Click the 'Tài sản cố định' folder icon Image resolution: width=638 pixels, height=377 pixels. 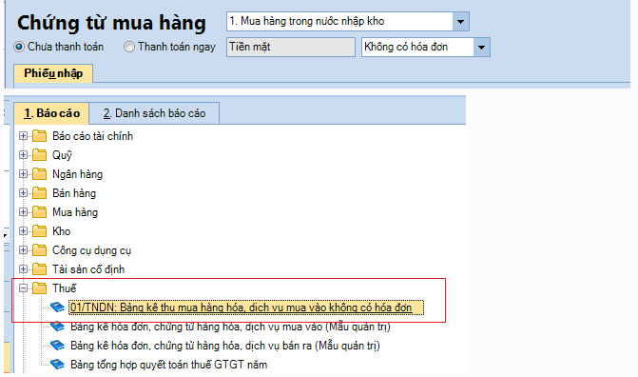pos(40,269)
